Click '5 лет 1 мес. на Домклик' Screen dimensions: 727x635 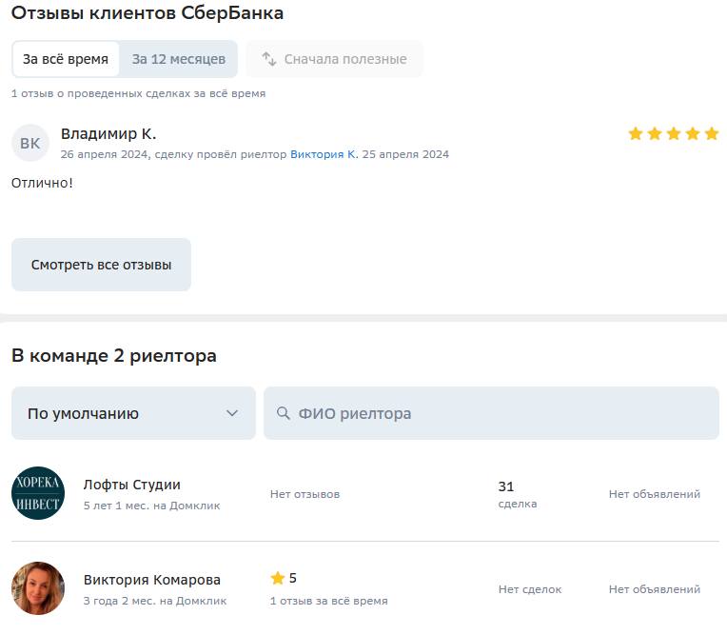click(x=151, y=506)
